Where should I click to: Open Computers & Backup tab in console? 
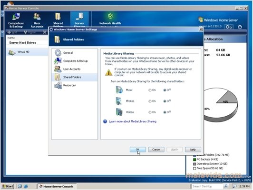[16, 20]
